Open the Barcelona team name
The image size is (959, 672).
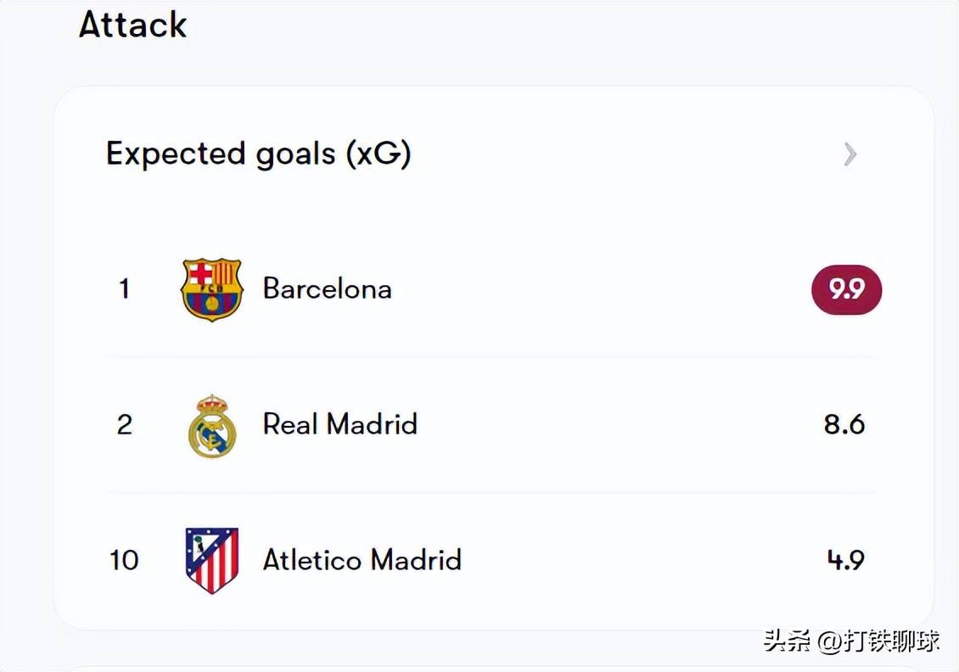(x=327, y=288)
